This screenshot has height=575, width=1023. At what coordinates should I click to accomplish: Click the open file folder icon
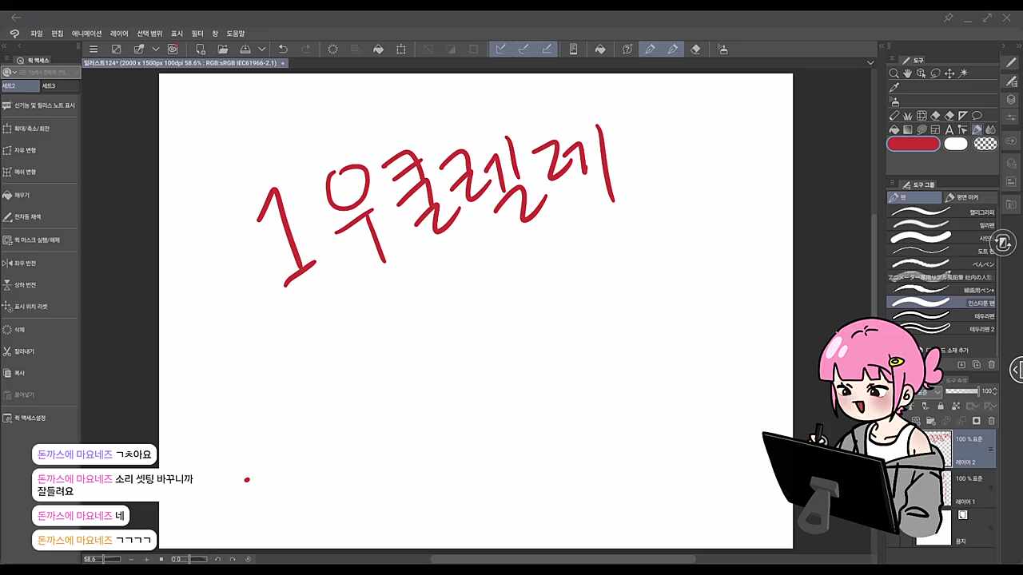(223, 50)
